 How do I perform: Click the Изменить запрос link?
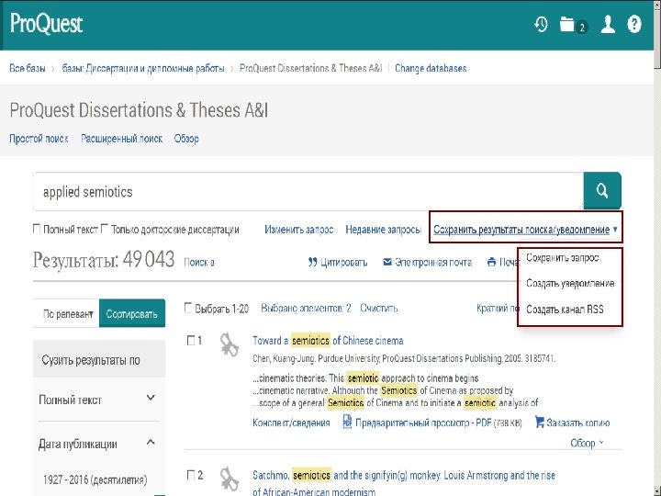(x=299, y=230)
